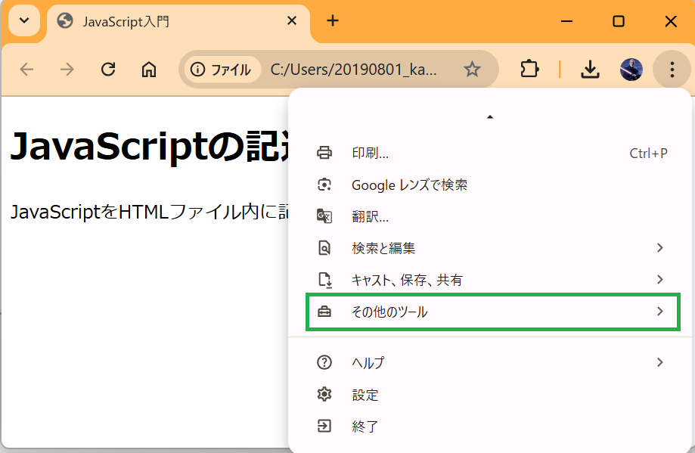Click the reload page icon
This screenshot has height=453, width=695.
tap(108, 70)
